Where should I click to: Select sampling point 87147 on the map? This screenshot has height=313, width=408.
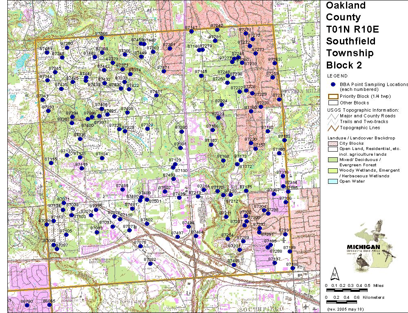[x=191, y=31]
